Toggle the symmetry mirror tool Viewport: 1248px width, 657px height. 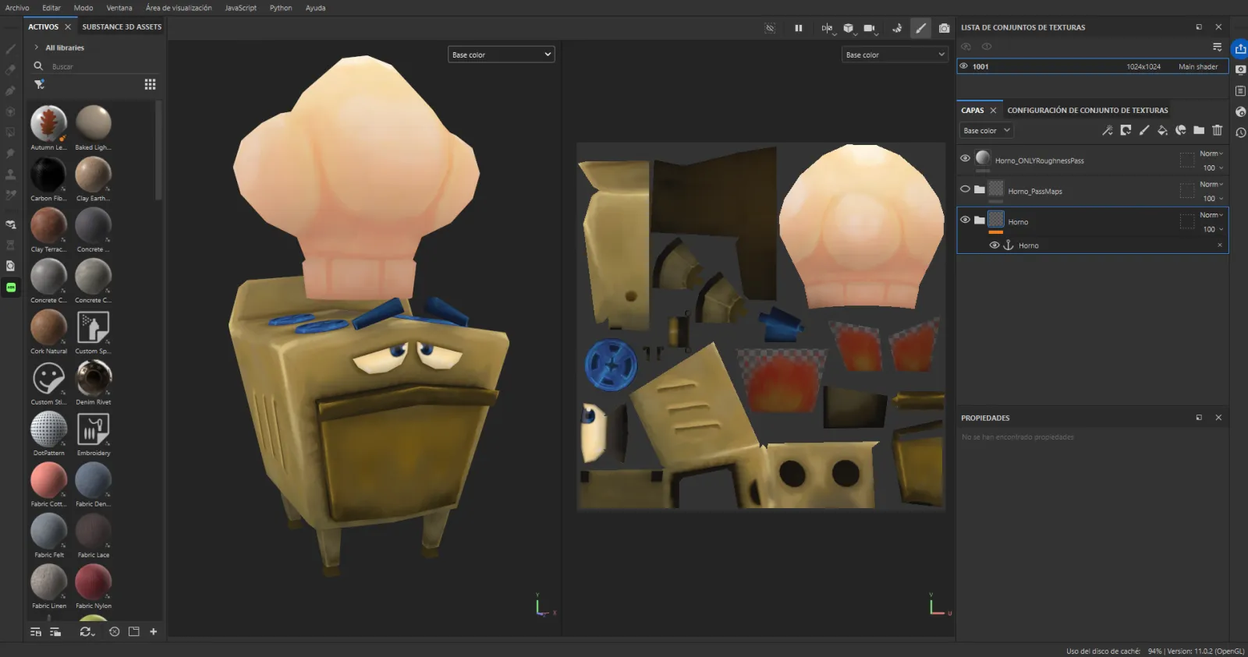pos(827,28)
